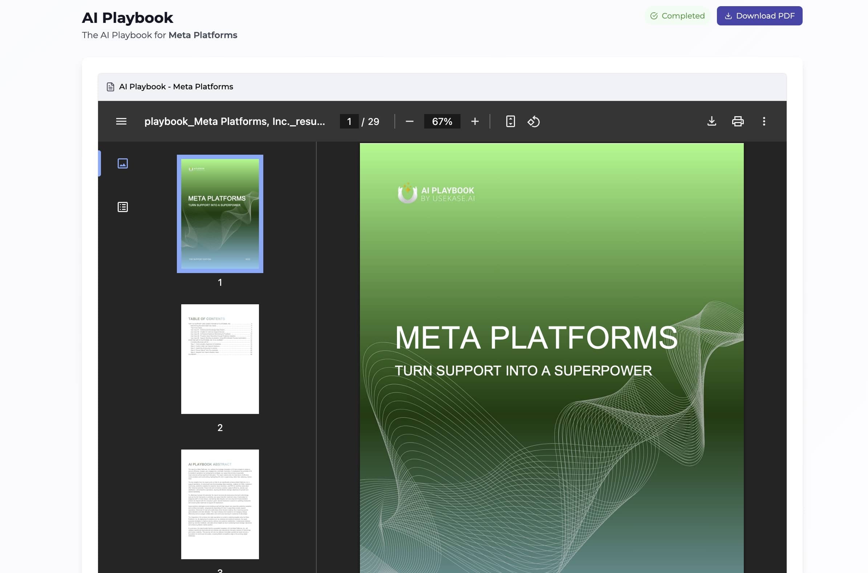Click the PDF viewer download icon
Image resolution: width=868 pixels, height=573 pixels.
[x=711, y=121]
